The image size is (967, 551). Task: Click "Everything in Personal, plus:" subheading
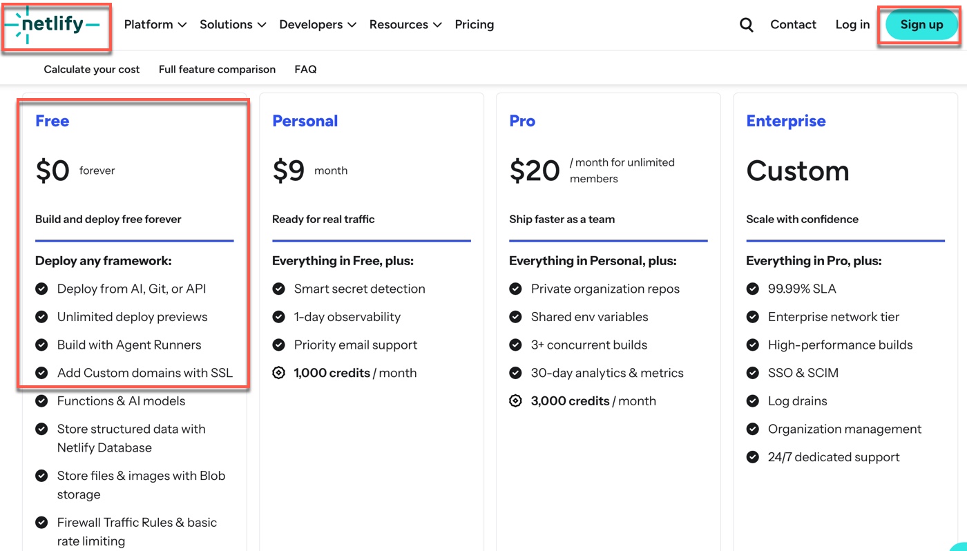pos(593,261)
